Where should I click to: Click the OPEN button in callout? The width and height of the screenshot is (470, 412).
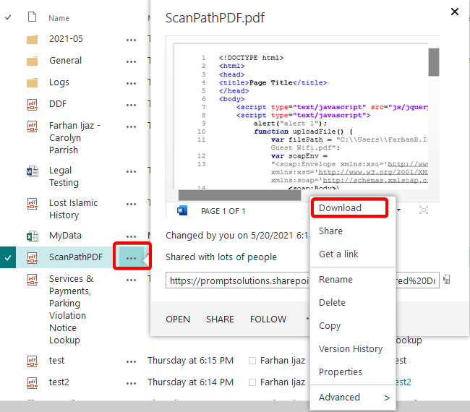(178, 319)
